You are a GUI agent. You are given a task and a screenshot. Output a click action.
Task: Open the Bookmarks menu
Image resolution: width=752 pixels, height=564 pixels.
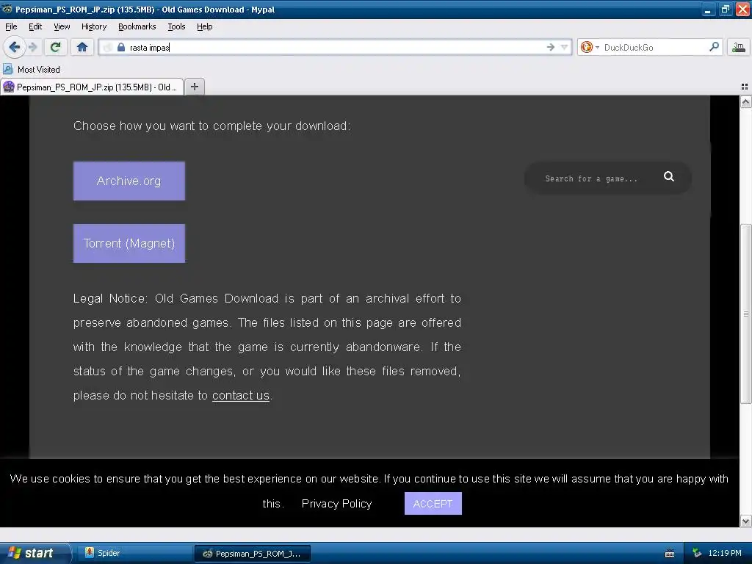(137, 26)
